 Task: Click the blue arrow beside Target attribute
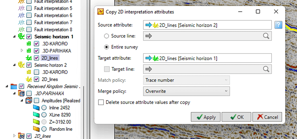point(149,58)
